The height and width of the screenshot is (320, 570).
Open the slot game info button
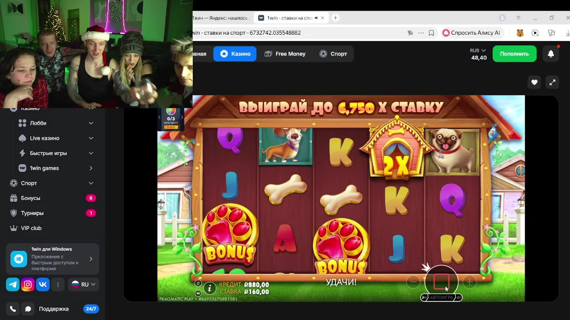click(x=209, y=288)
